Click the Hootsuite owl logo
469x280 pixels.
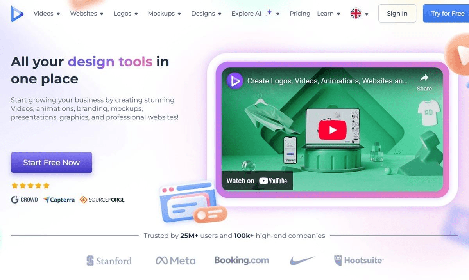pos(359,261)
